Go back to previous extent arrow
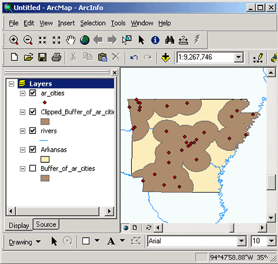This screenshot has height=264, width=278. coord(98,40)
